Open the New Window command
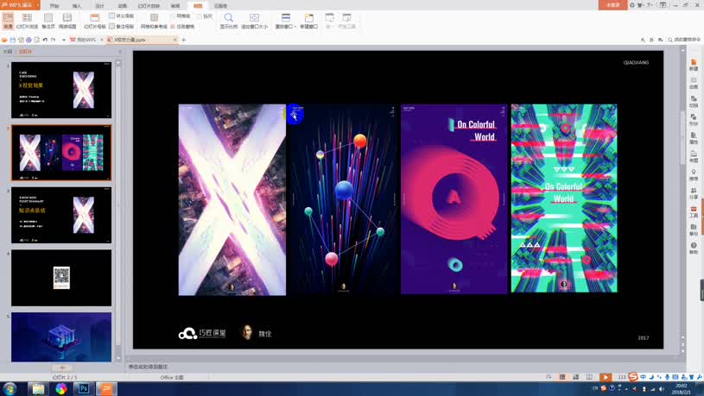 (x=309, y=21)
